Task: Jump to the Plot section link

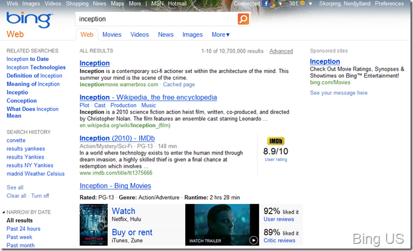Action: [x=84, y=105]
